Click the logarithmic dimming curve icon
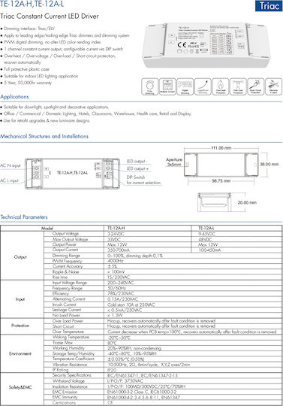The image size is (283, 406). click(x=203, y=86)
